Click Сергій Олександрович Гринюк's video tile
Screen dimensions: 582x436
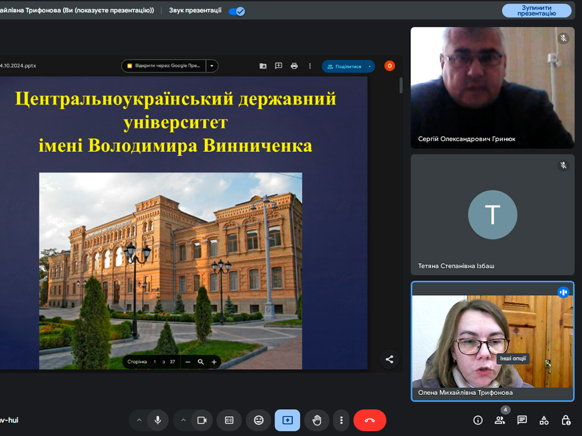pos(492,87)
